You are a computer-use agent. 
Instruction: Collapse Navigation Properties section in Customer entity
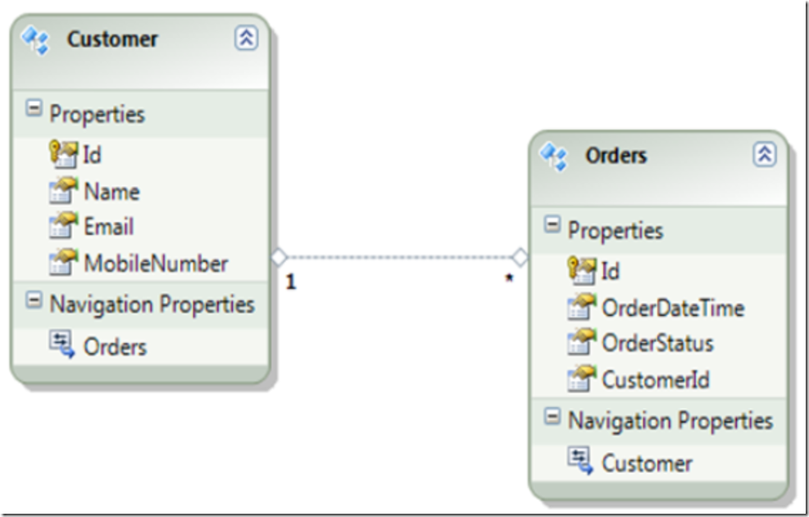point(34,301)
